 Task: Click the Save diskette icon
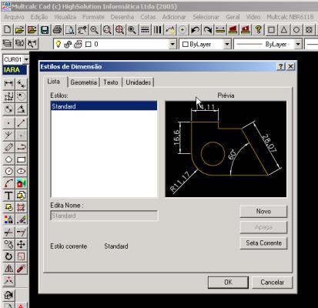45,30
